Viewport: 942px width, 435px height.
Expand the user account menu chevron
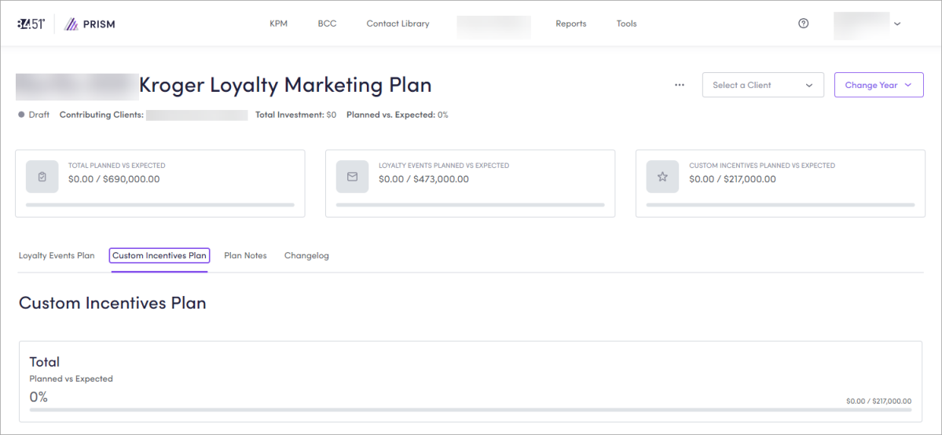(897, 24)
